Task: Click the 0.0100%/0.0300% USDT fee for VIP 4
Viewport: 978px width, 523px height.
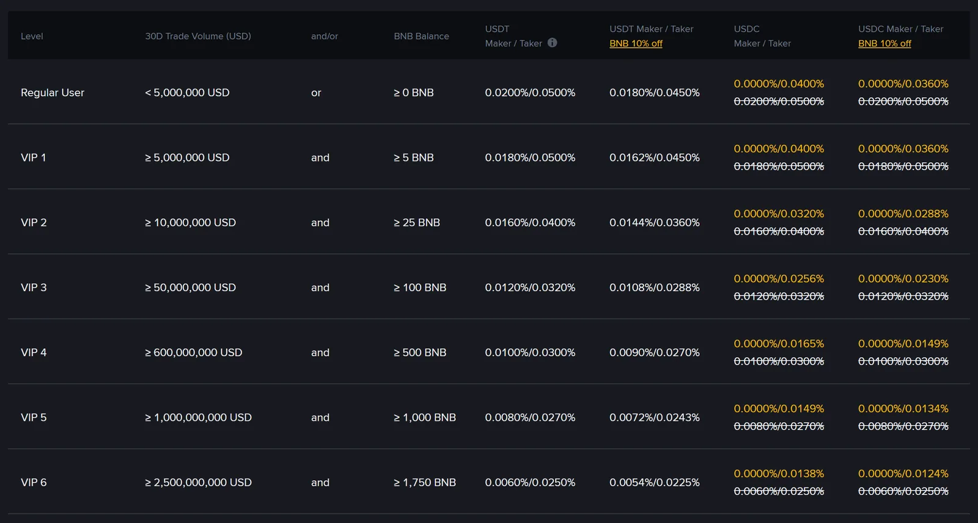Action: 530,352
